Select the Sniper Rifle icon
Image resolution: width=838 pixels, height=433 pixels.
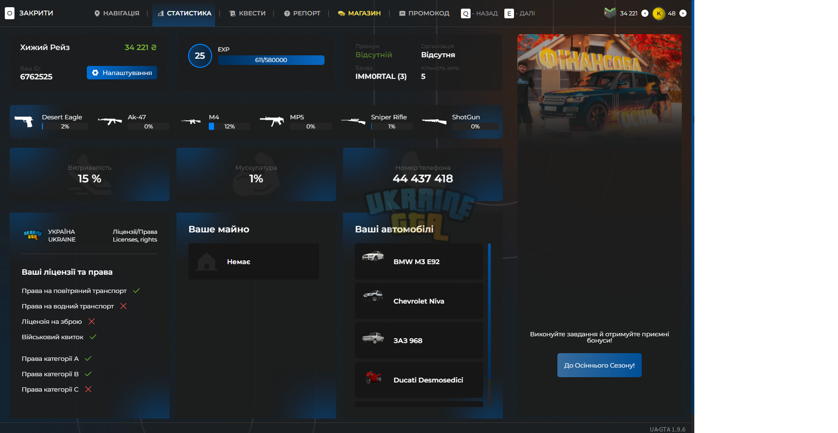(x=353, y=121)
